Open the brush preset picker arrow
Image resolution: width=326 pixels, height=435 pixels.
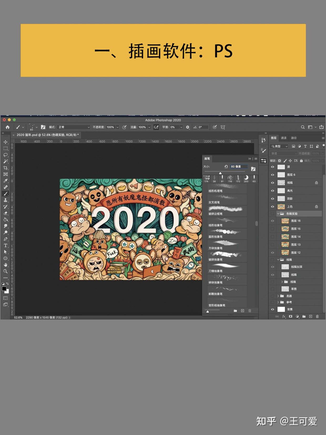pos(37,127)
